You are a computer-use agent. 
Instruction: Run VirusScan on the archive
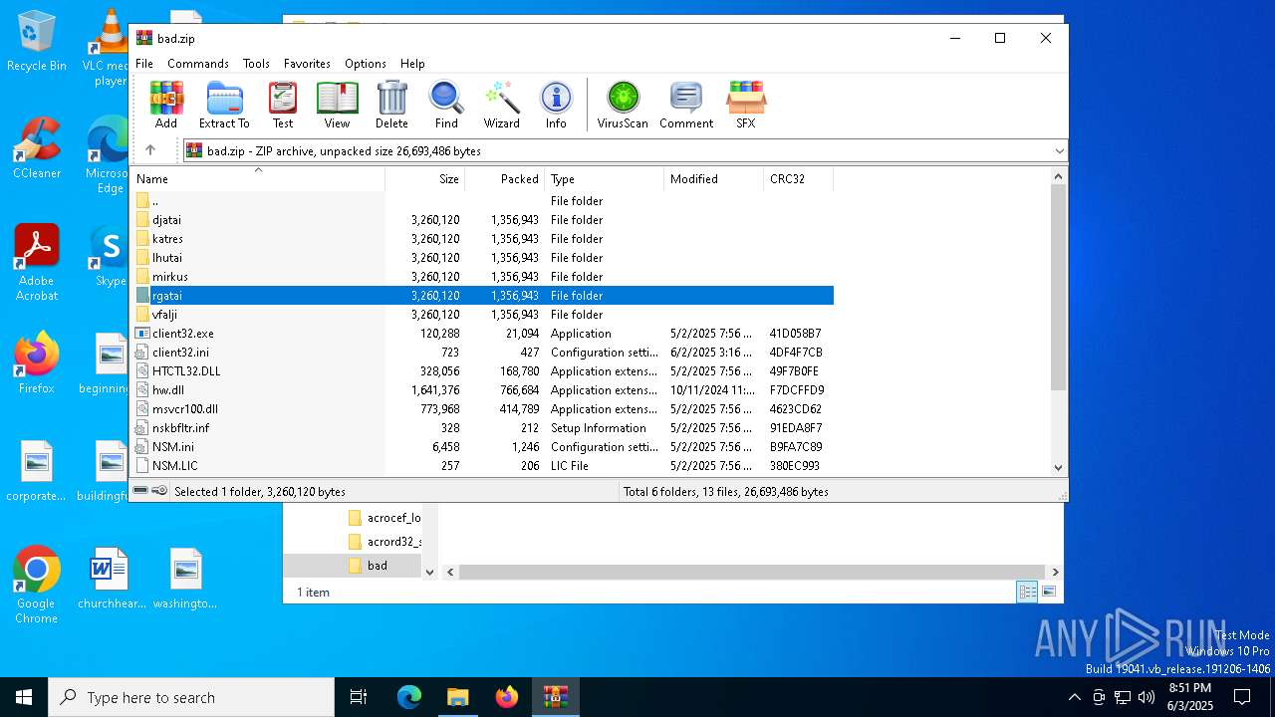[623, 106]
